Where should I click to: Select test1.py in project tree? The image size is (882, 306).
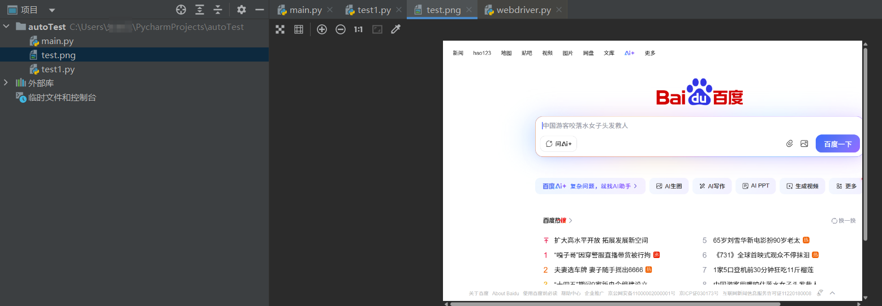coord(58,69)
